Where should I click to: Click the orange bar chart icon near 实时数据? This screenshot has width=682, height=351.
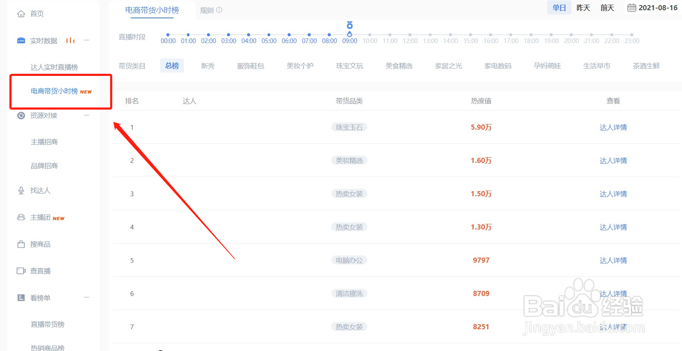coord(70,41)
